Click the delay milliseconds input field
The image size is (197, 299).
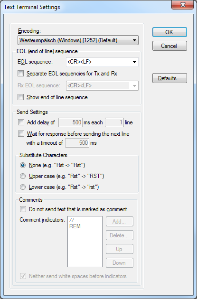coord(71,122)
